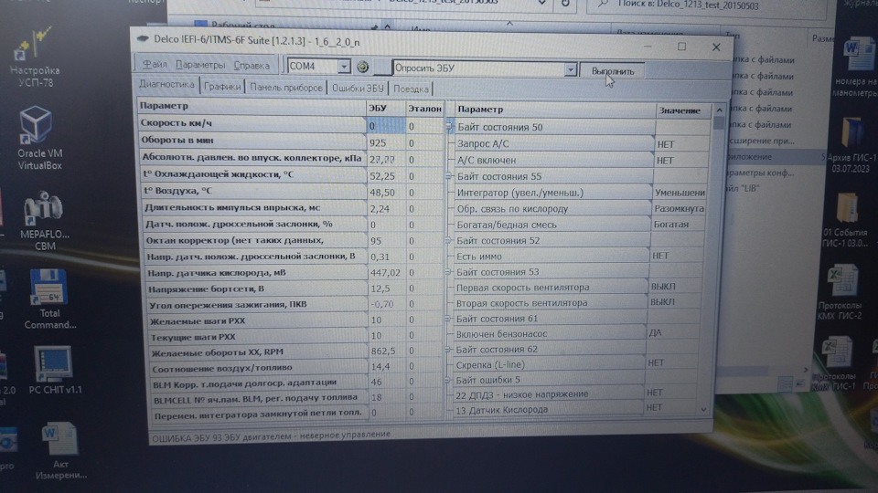
Task: Select the Богатая/бедная смесь item
Action: [x=551, y=225]
